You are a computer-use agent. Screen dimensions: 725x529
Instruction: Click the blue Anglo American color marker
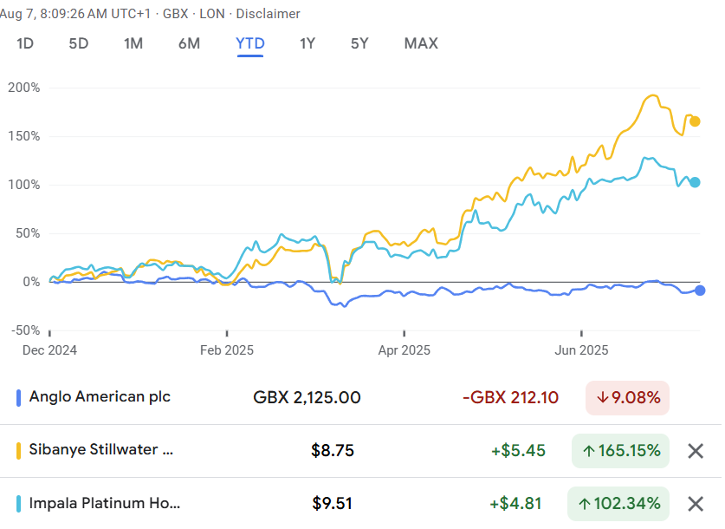click(x=18, y=398)
